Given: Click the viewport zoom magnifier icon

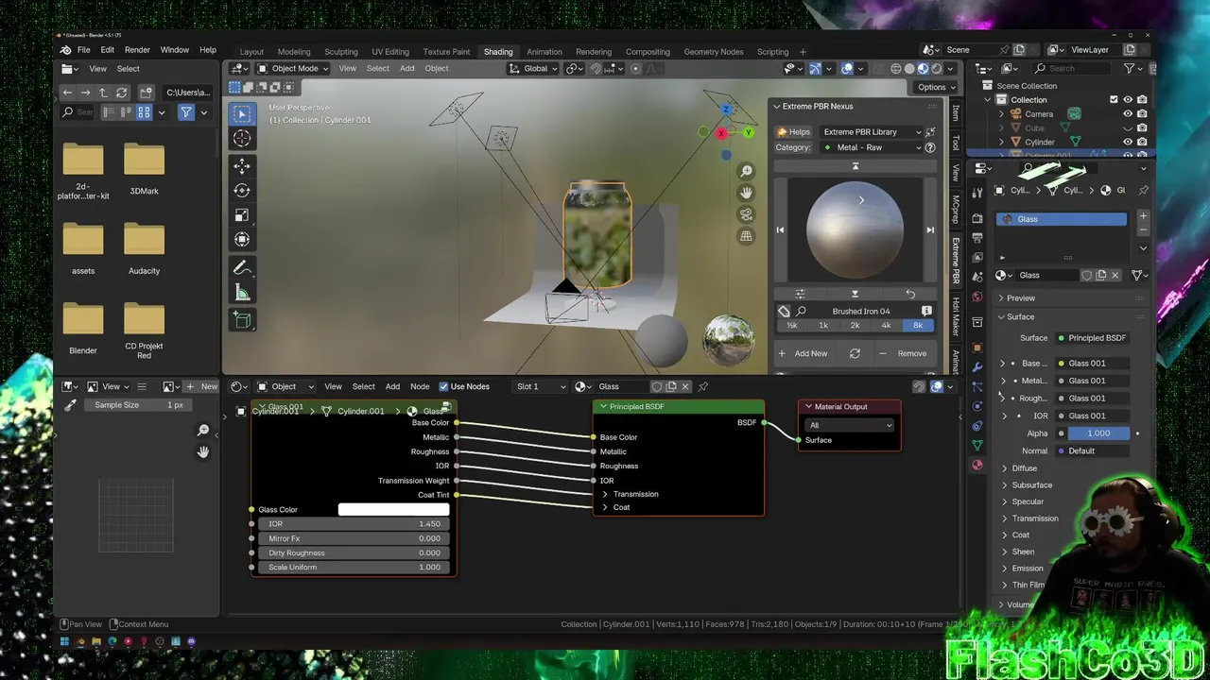Looking at the screenshot, I should coord(746,171).
